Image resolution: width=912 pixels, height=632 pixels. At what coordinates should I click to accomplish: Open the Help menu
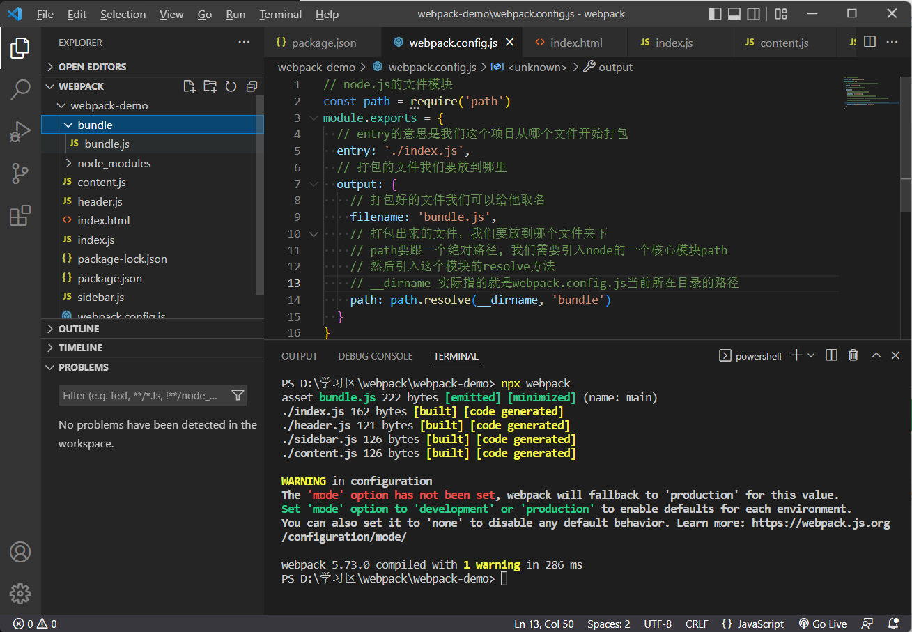[327, 14]
